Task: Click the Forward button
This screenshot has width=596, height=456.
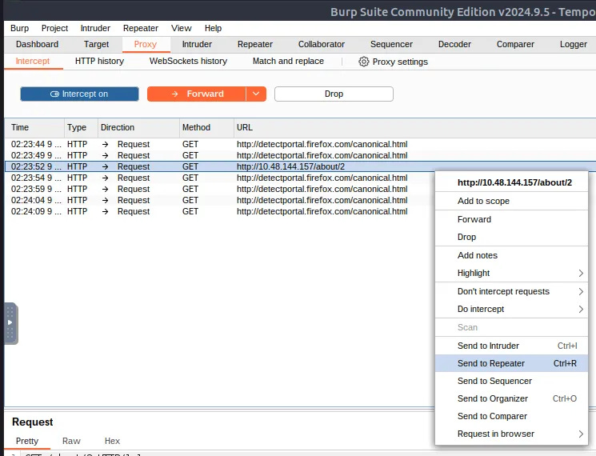Action: click(197, 94)
